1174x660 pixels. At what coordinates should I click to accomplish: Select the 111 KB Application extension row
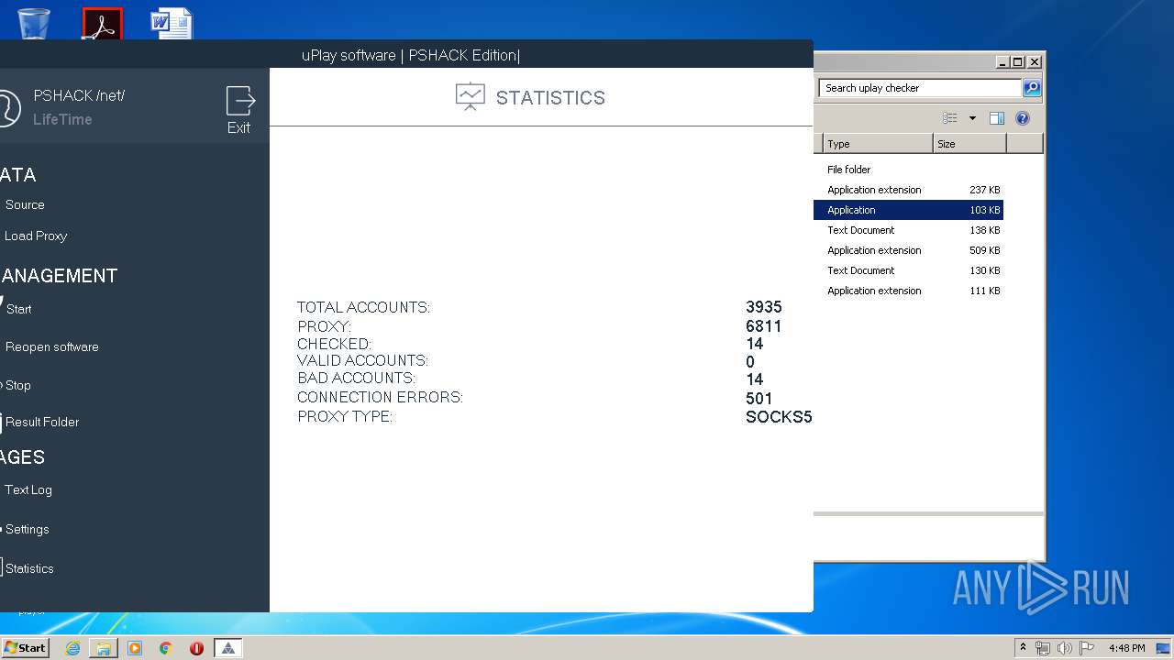coord(908,291)
